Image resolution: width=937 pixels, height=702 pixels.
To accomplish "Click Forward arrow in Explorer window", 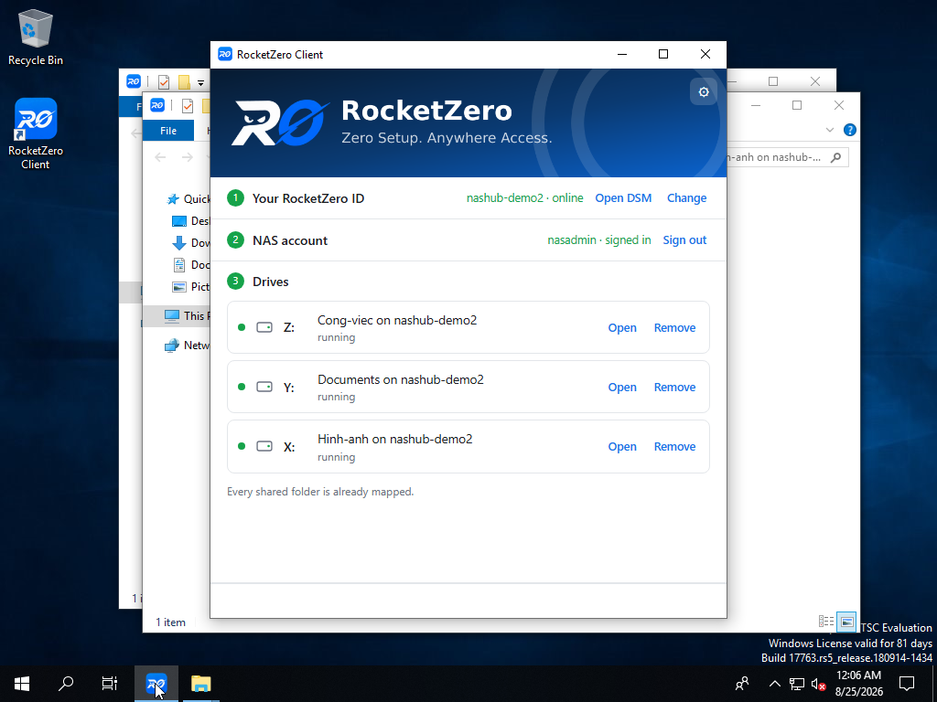I will pos(187,157).
